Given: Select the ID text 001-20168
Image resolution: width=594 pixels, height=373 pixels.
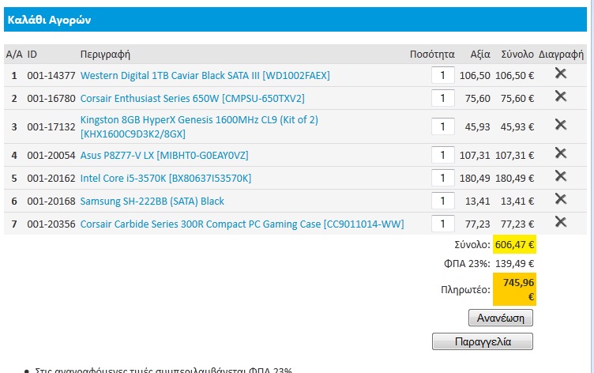Looking at the screenshot, I should coord(51,202).
